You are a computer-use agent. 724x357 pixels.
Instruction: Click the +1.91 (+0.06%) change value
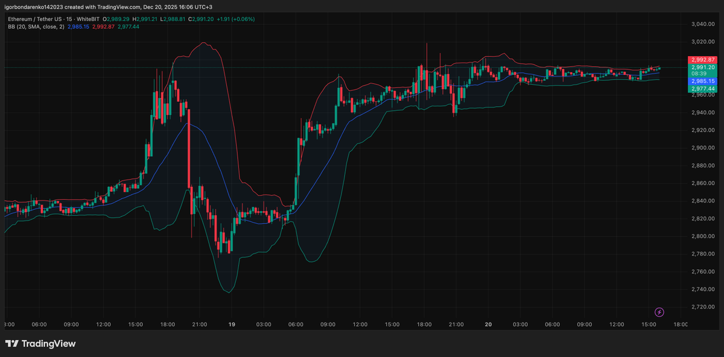pyautogui.click(x=234, y=19)
